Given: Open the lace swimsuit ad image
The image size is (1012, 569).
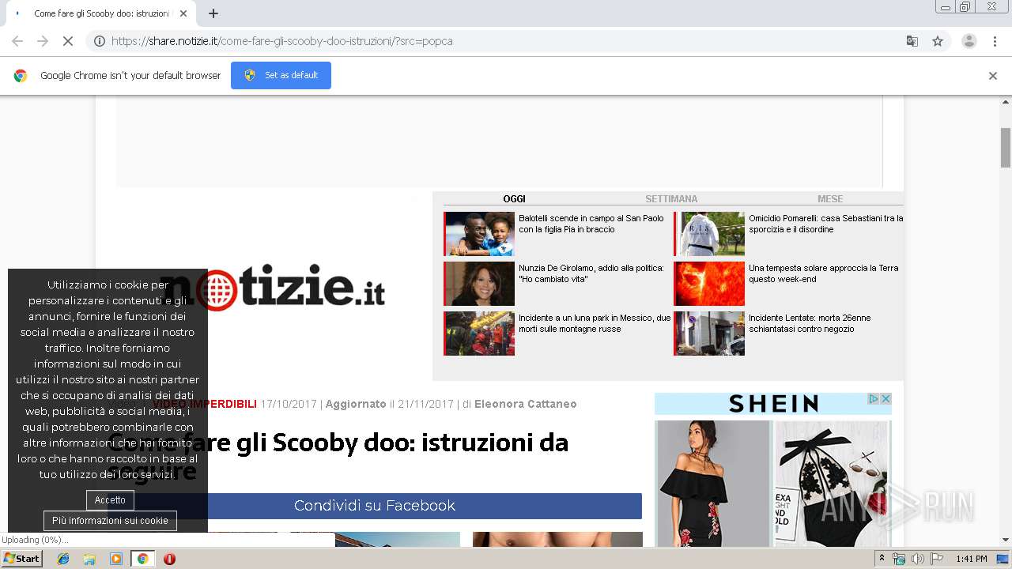Looking at the screenshot, I should pos(831,483).
